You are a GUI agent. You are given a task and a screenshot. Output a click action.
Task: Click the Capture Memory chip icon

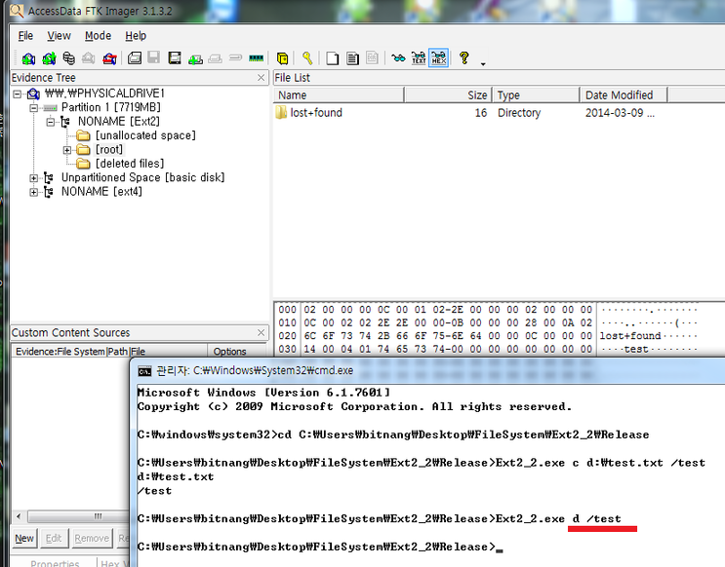point(256,58)
